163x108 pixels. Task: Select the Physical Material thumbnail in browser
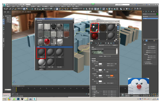point(41,53)
